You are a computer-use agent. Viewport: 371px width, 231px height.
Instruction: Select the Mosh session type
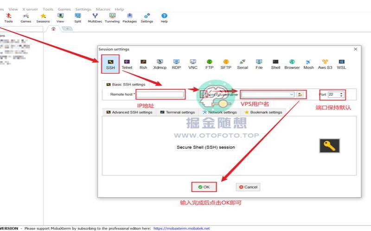(x=308, y=64)
